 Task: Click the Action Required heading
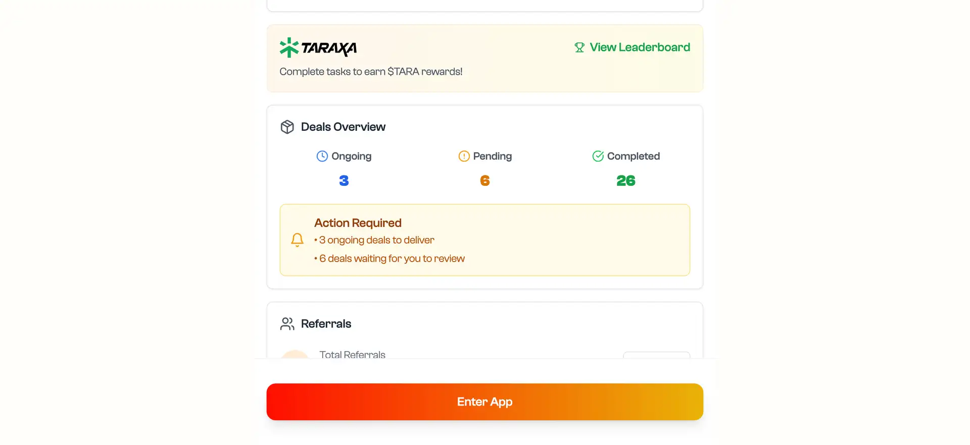(x=358, y=223)
